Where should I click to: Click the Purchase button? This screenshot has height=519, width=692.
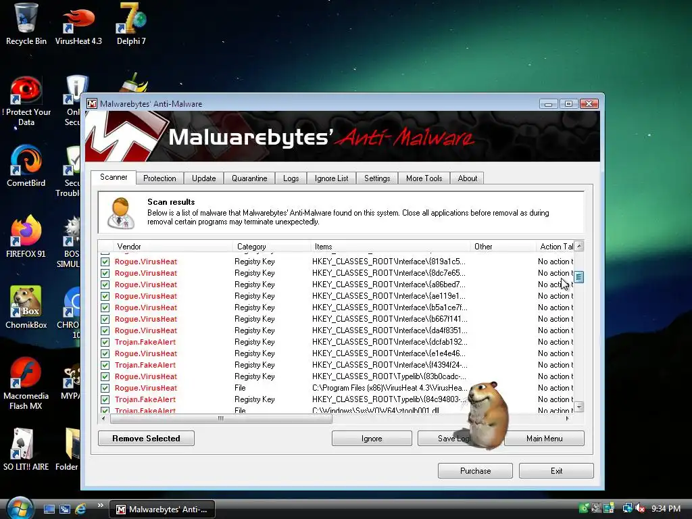475,470
